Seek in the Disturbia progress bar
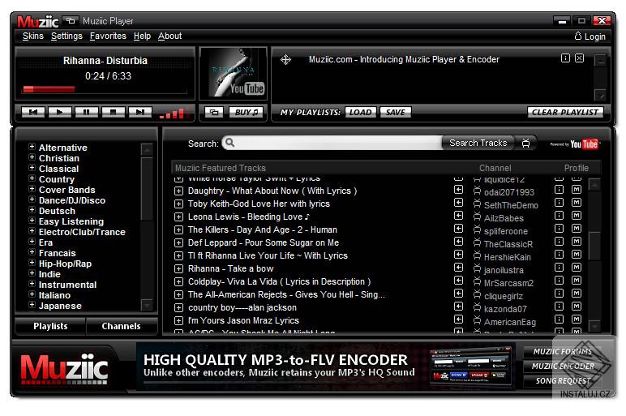Screen dimensions: 626x416 [105, 89]
